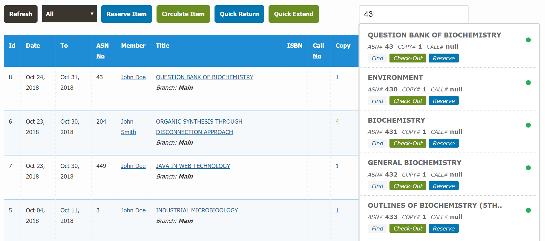
Task: Sort table by ASN No column header
Action: click(102, 51)
